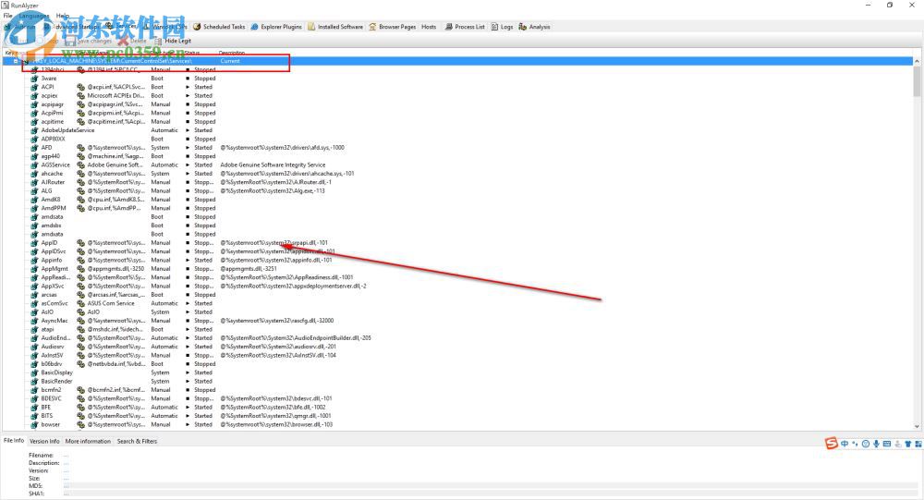The image size is (924, 500).
Task: Click the vertical scrollbar thumb of the services list
Action: [x=917, y=81]
